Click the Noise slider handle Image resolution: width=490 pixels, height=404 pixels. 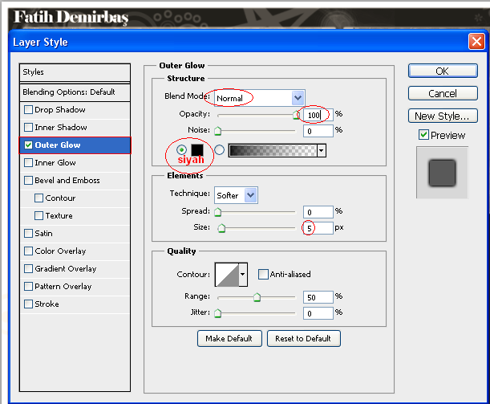click(x=218, y=131)
